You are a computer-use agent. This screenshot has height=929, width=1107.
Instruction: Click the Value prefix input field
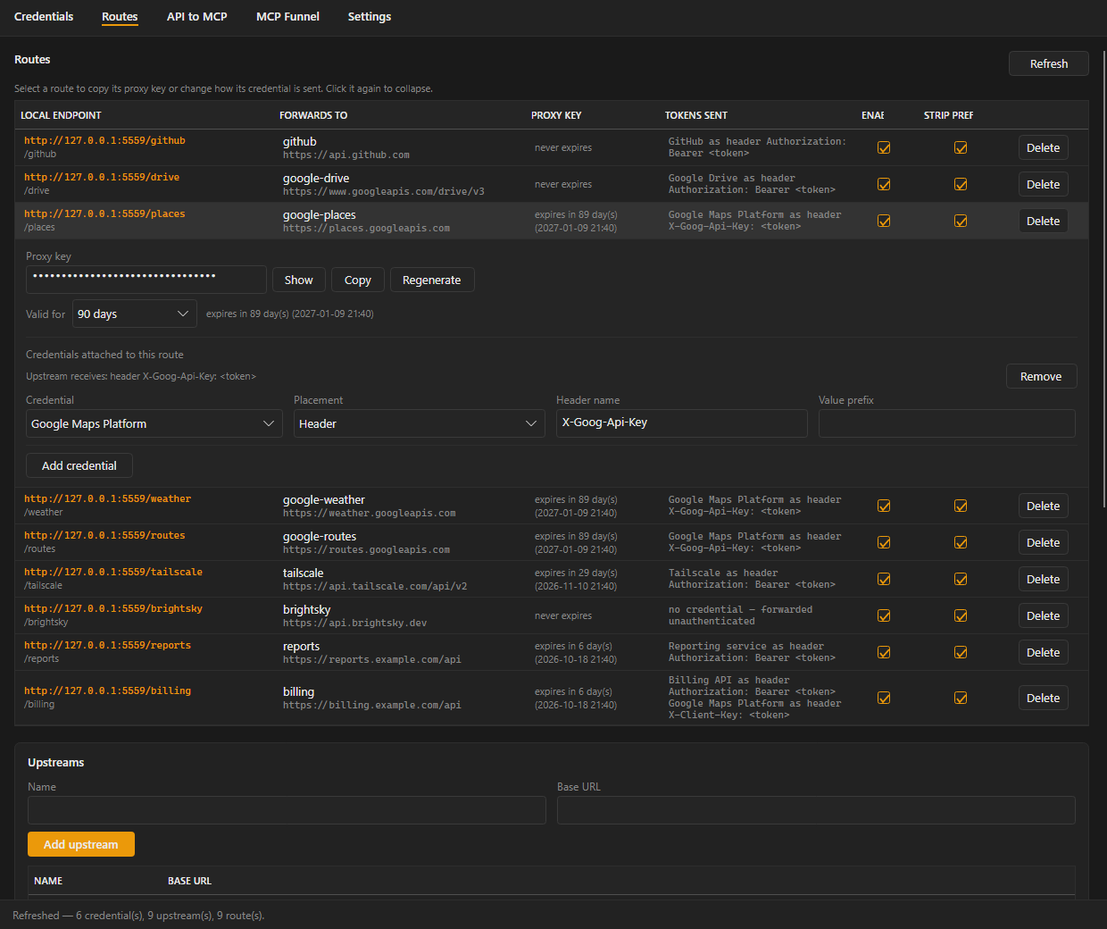coord(947,423)
